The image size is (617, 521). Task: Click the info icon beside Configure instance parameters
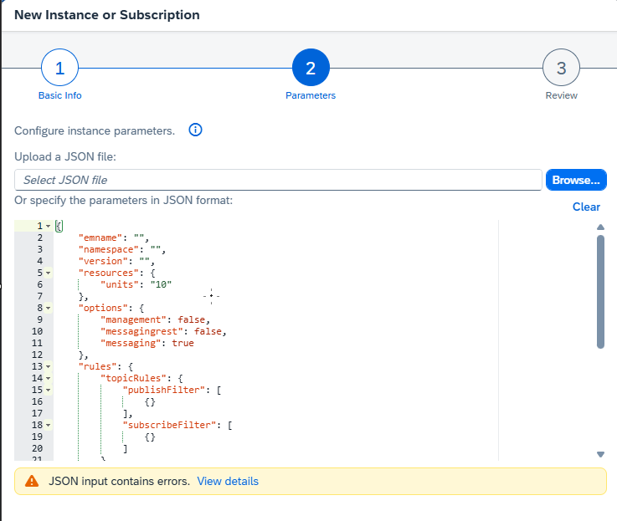coord(196,130)
